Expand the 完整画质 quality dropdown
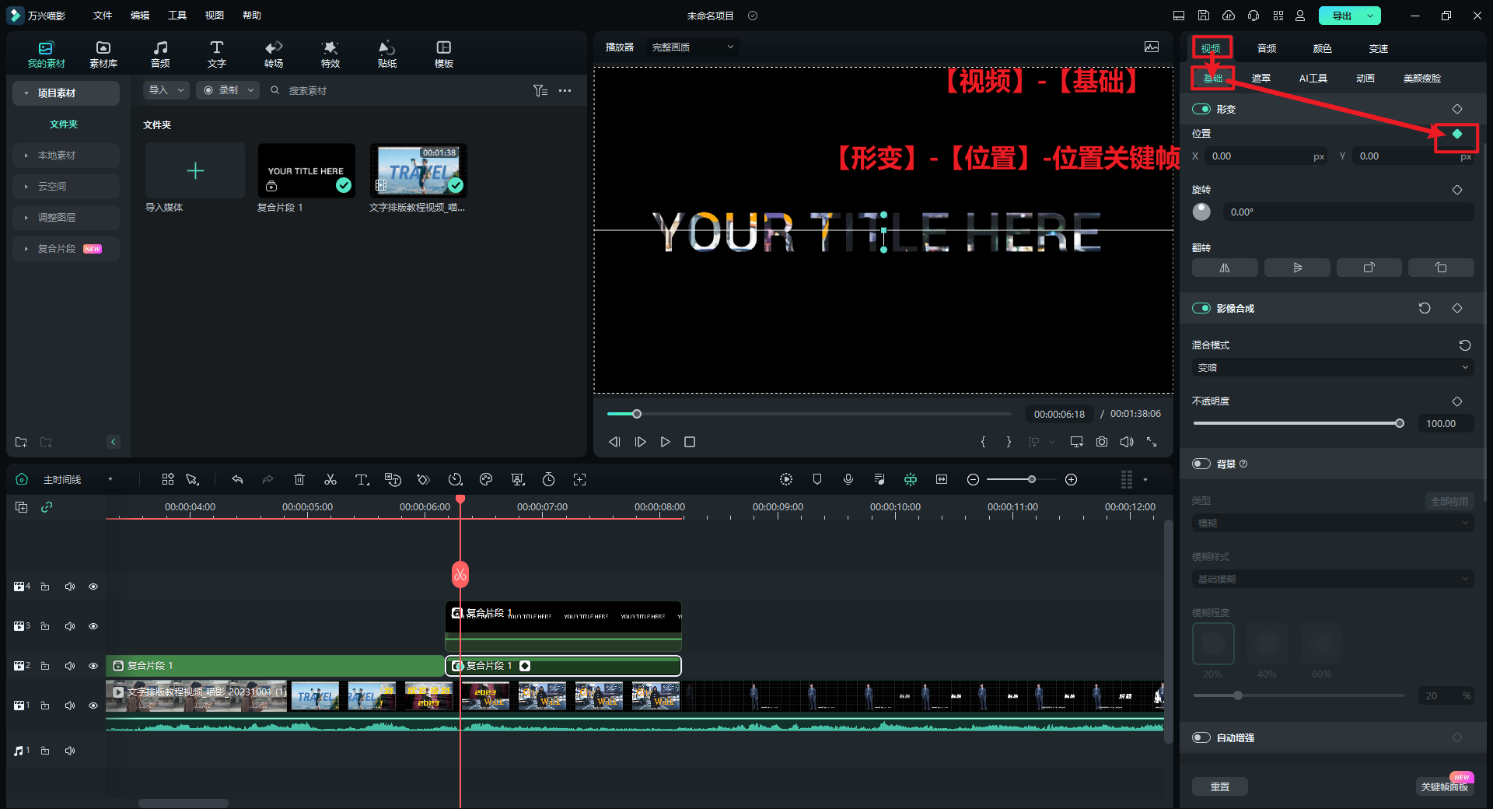Screen dimensions: 1493x809 (x=692, y=47)
